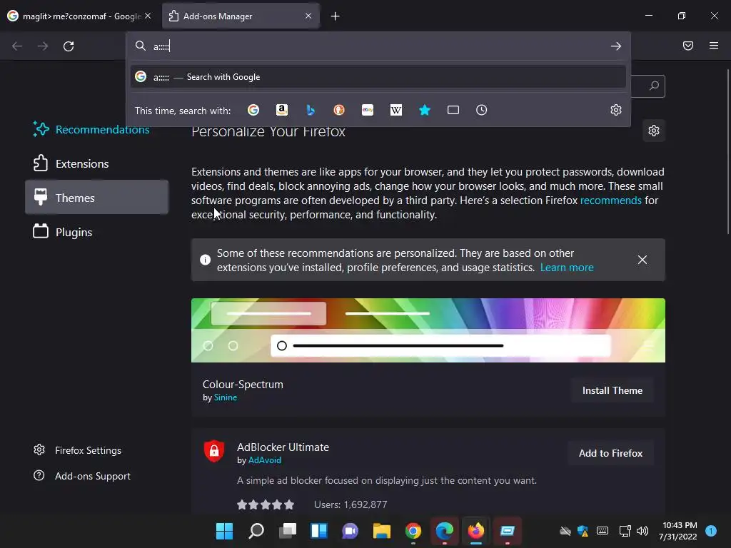
Task: Open the Extensions section
Action: [x=97, y=163]
